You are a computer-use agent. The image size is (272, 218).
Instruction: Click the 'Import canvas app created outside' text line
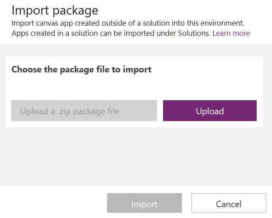pos(128,23)
